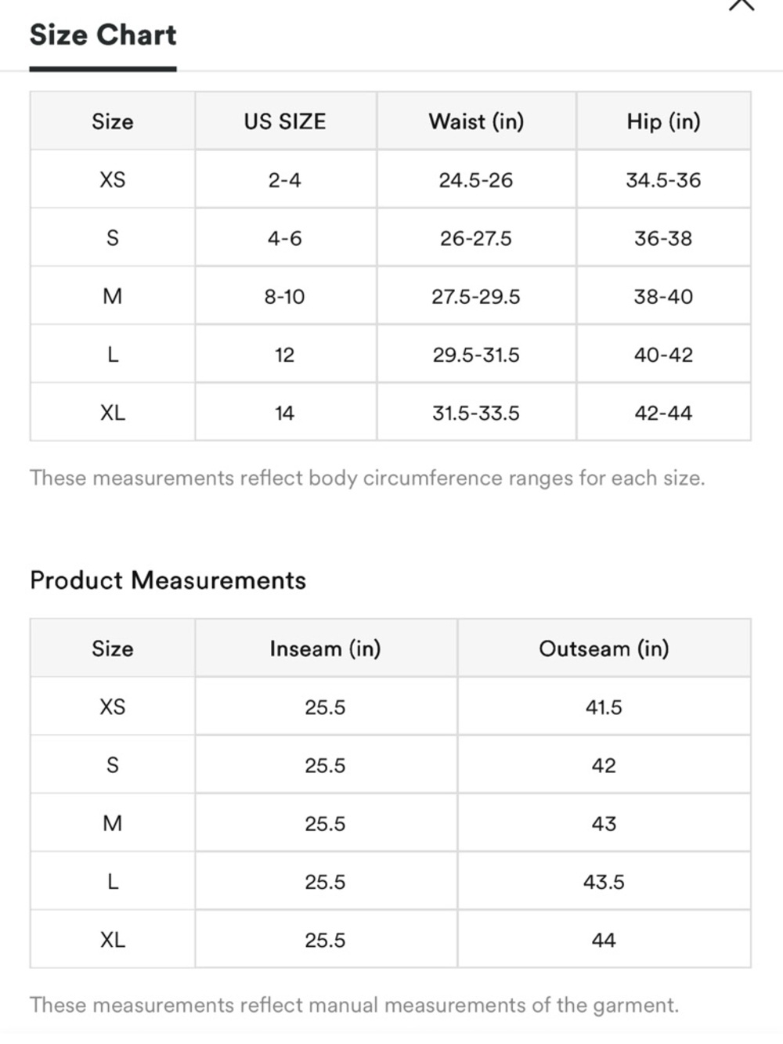Click the US SIZE column header

coord(285,121)
